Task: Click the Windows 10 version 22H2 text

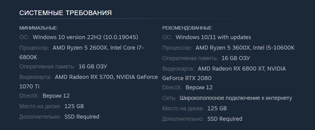Action: pyautogui.click(x=85, y=37)
